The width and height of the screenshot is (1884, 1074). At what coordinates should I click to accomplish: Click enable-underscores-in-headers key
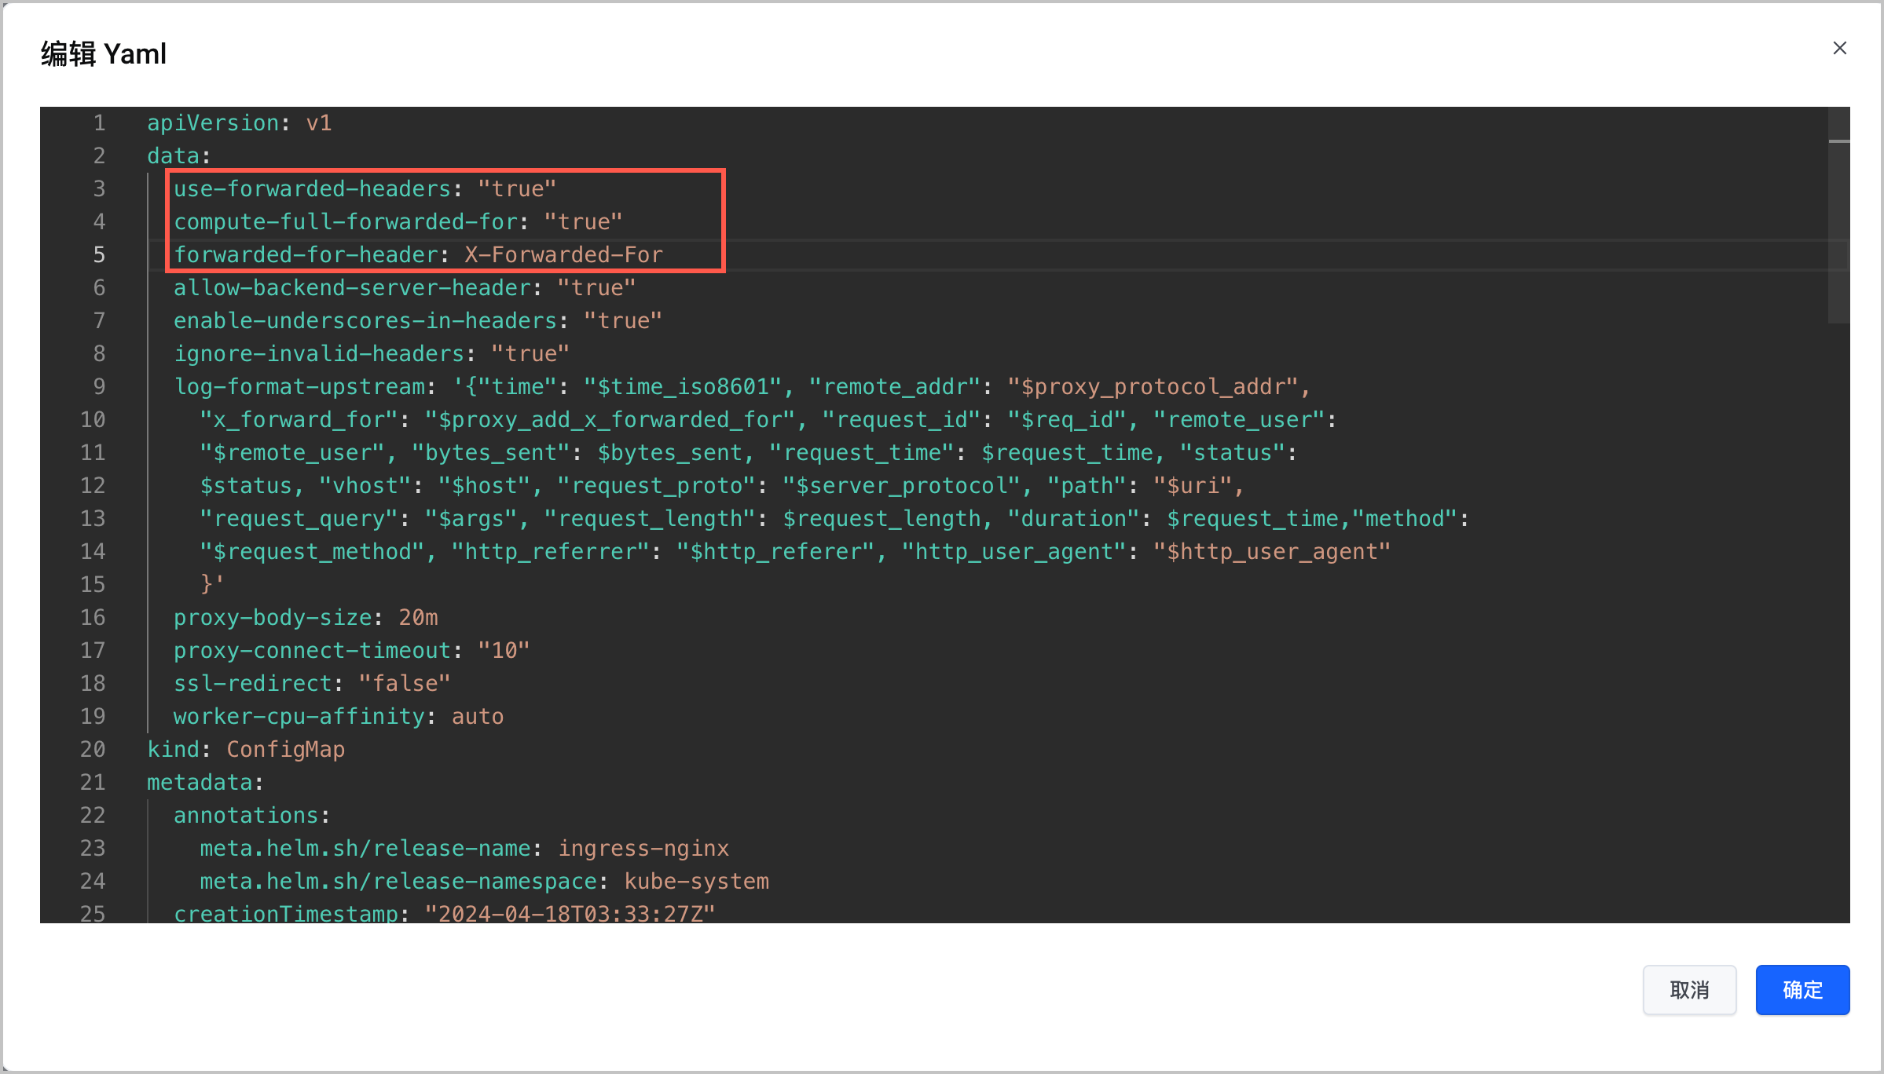point(365,320)
